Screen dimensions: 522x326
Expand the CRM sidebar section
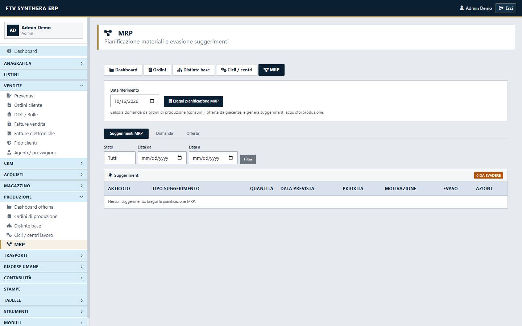pyautogui.click(x=43, y=163)
